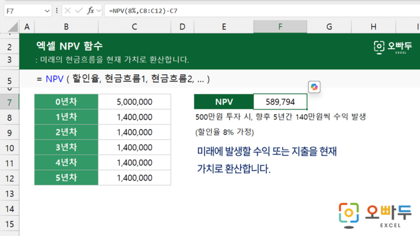Image resolution: width=420 pixels, height=236 pixels.
Task: Click the formula bar options dots handle
Action: point(57,11)
